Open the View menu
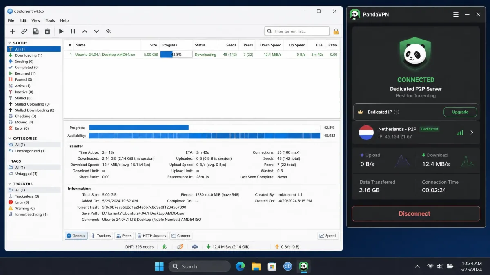Image resolution: width=490 pixels, height=275 pixels. tap(36, 20)
